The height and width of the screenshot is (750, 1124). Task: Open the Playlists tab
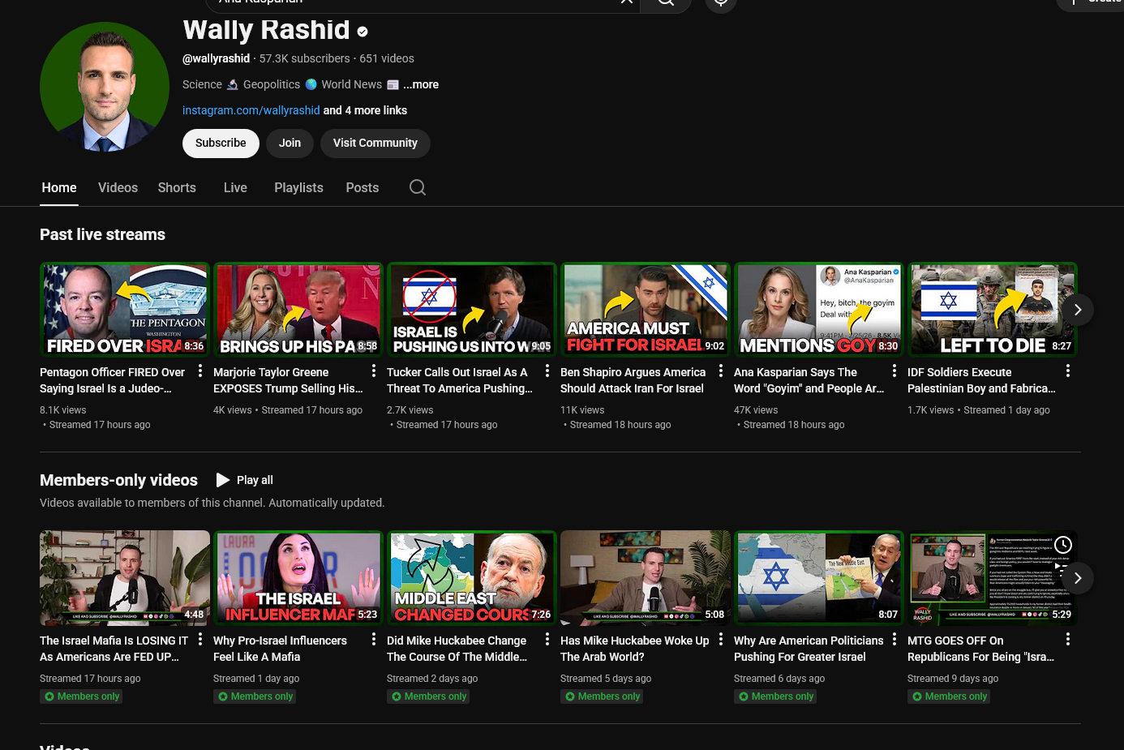298,187
